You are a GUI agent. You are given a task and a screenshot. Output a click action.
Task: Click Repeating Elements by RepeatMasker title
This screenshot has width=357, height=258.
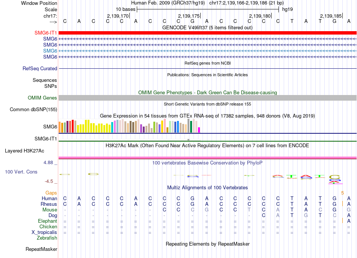tap(207, 244)
